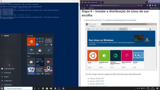The height and width of the screenshot is (90, 160).
Task: Click the PowerShell window vertical scrollbar
Action: tap(79, 44)
